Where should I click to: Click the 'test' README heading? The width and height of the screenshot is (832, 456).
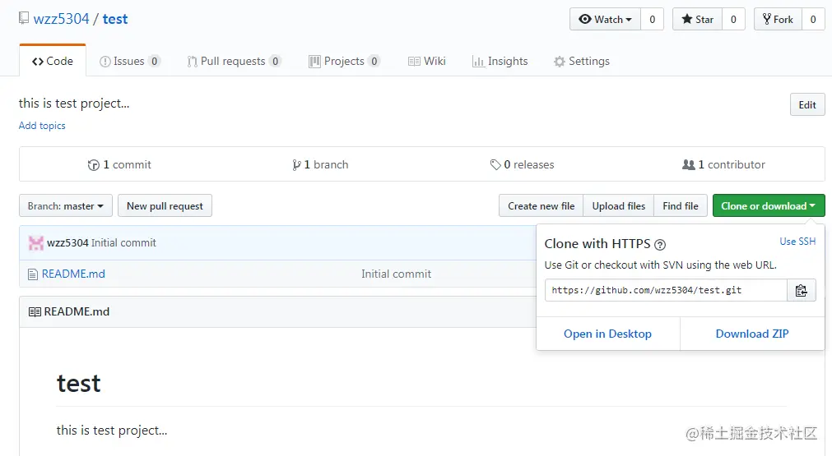pos(78,383)
